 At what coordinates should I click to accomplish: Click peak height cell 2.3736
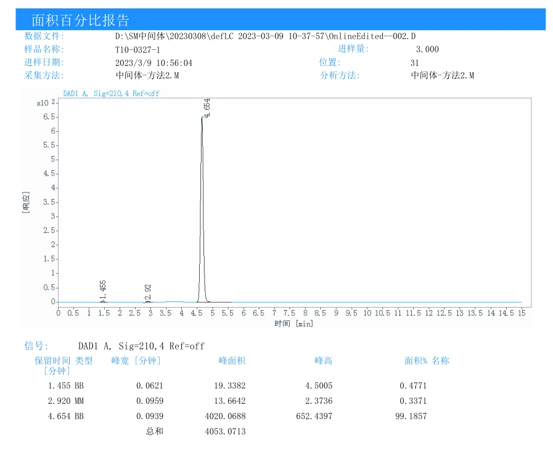[319, 401]
